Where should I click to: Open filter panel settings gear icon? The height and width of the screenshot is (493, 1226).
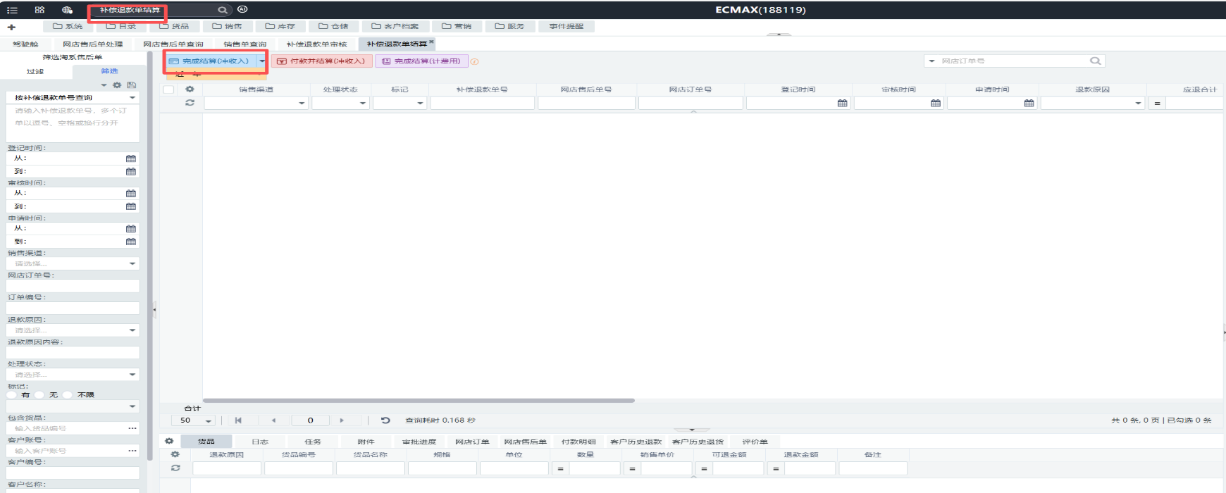pos(117,85)
